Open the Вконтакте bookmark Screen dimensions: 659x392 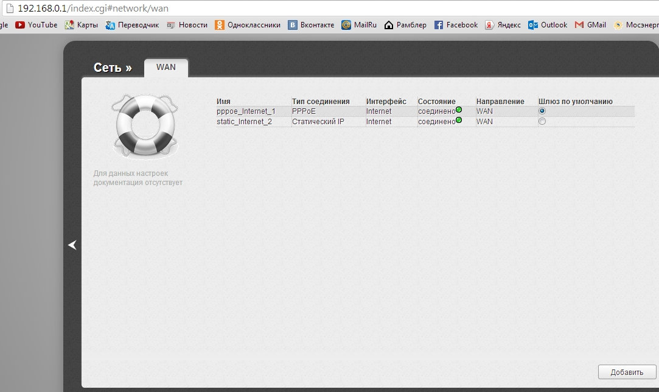pos(311,25)
